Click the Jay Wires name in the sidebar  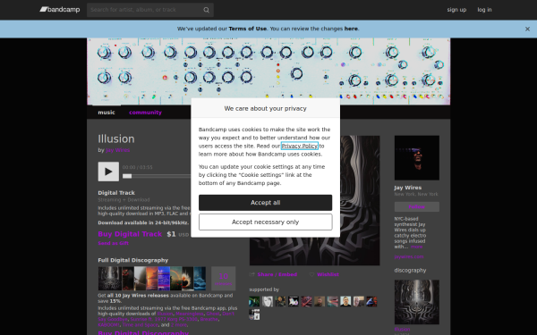(x=407, y=188)
